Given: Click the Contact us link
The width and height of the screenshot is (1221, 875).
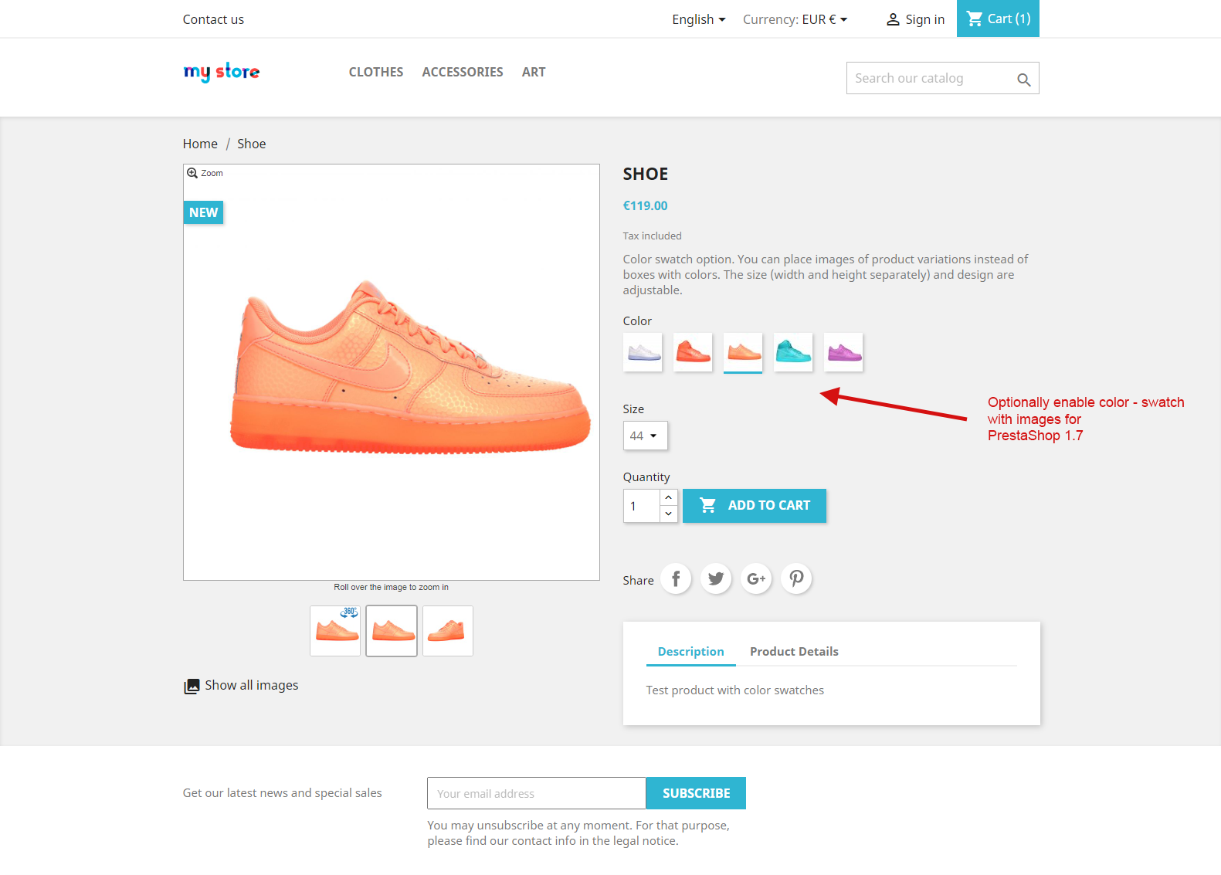Looking at the screenshot, I should pos(213,19).
